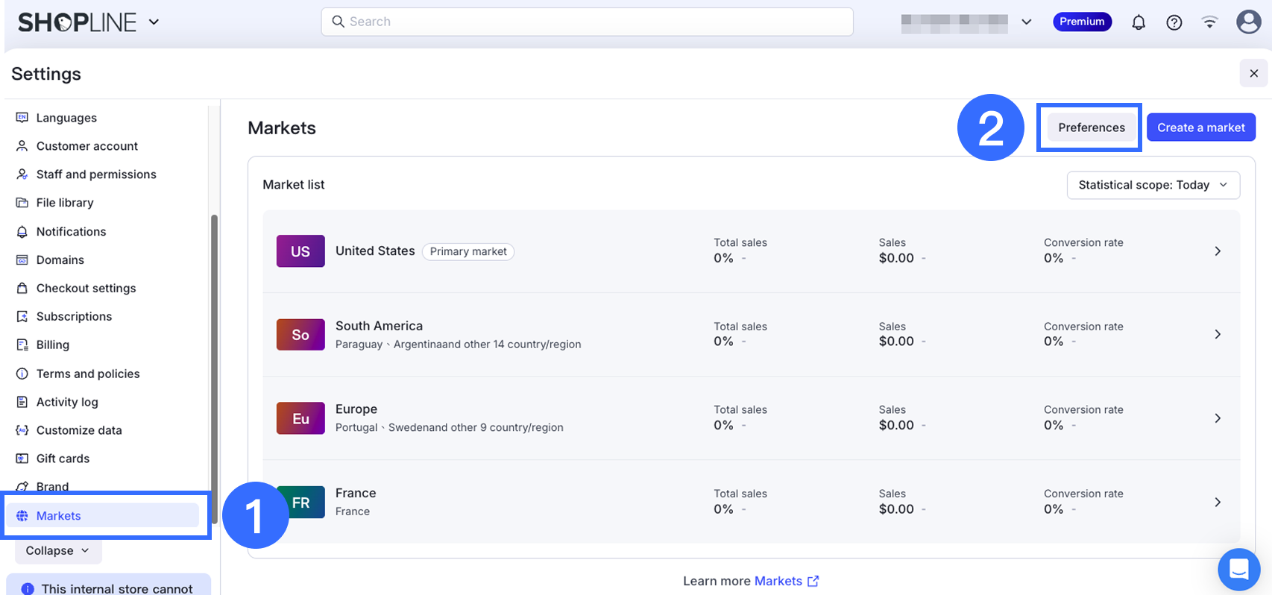Expand the Statistical scope dropdown

pyautogui.click(x=1153, y=185)
